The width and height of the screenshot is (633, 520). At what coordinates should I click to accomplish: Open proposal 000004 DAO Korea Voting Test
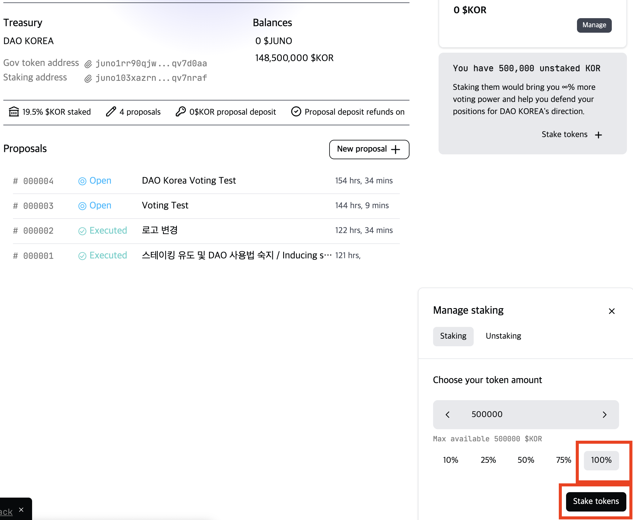pos(189,181)
